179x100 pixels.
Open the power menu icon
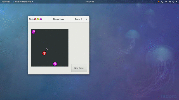point(173,2)
